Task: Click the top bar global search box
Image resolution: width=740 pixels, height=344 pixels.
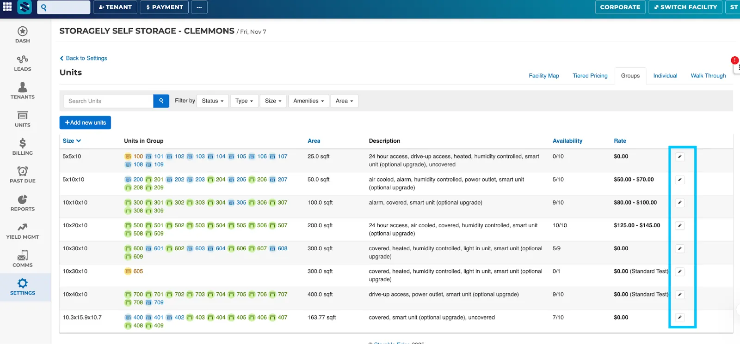Action: pos(64,7)
